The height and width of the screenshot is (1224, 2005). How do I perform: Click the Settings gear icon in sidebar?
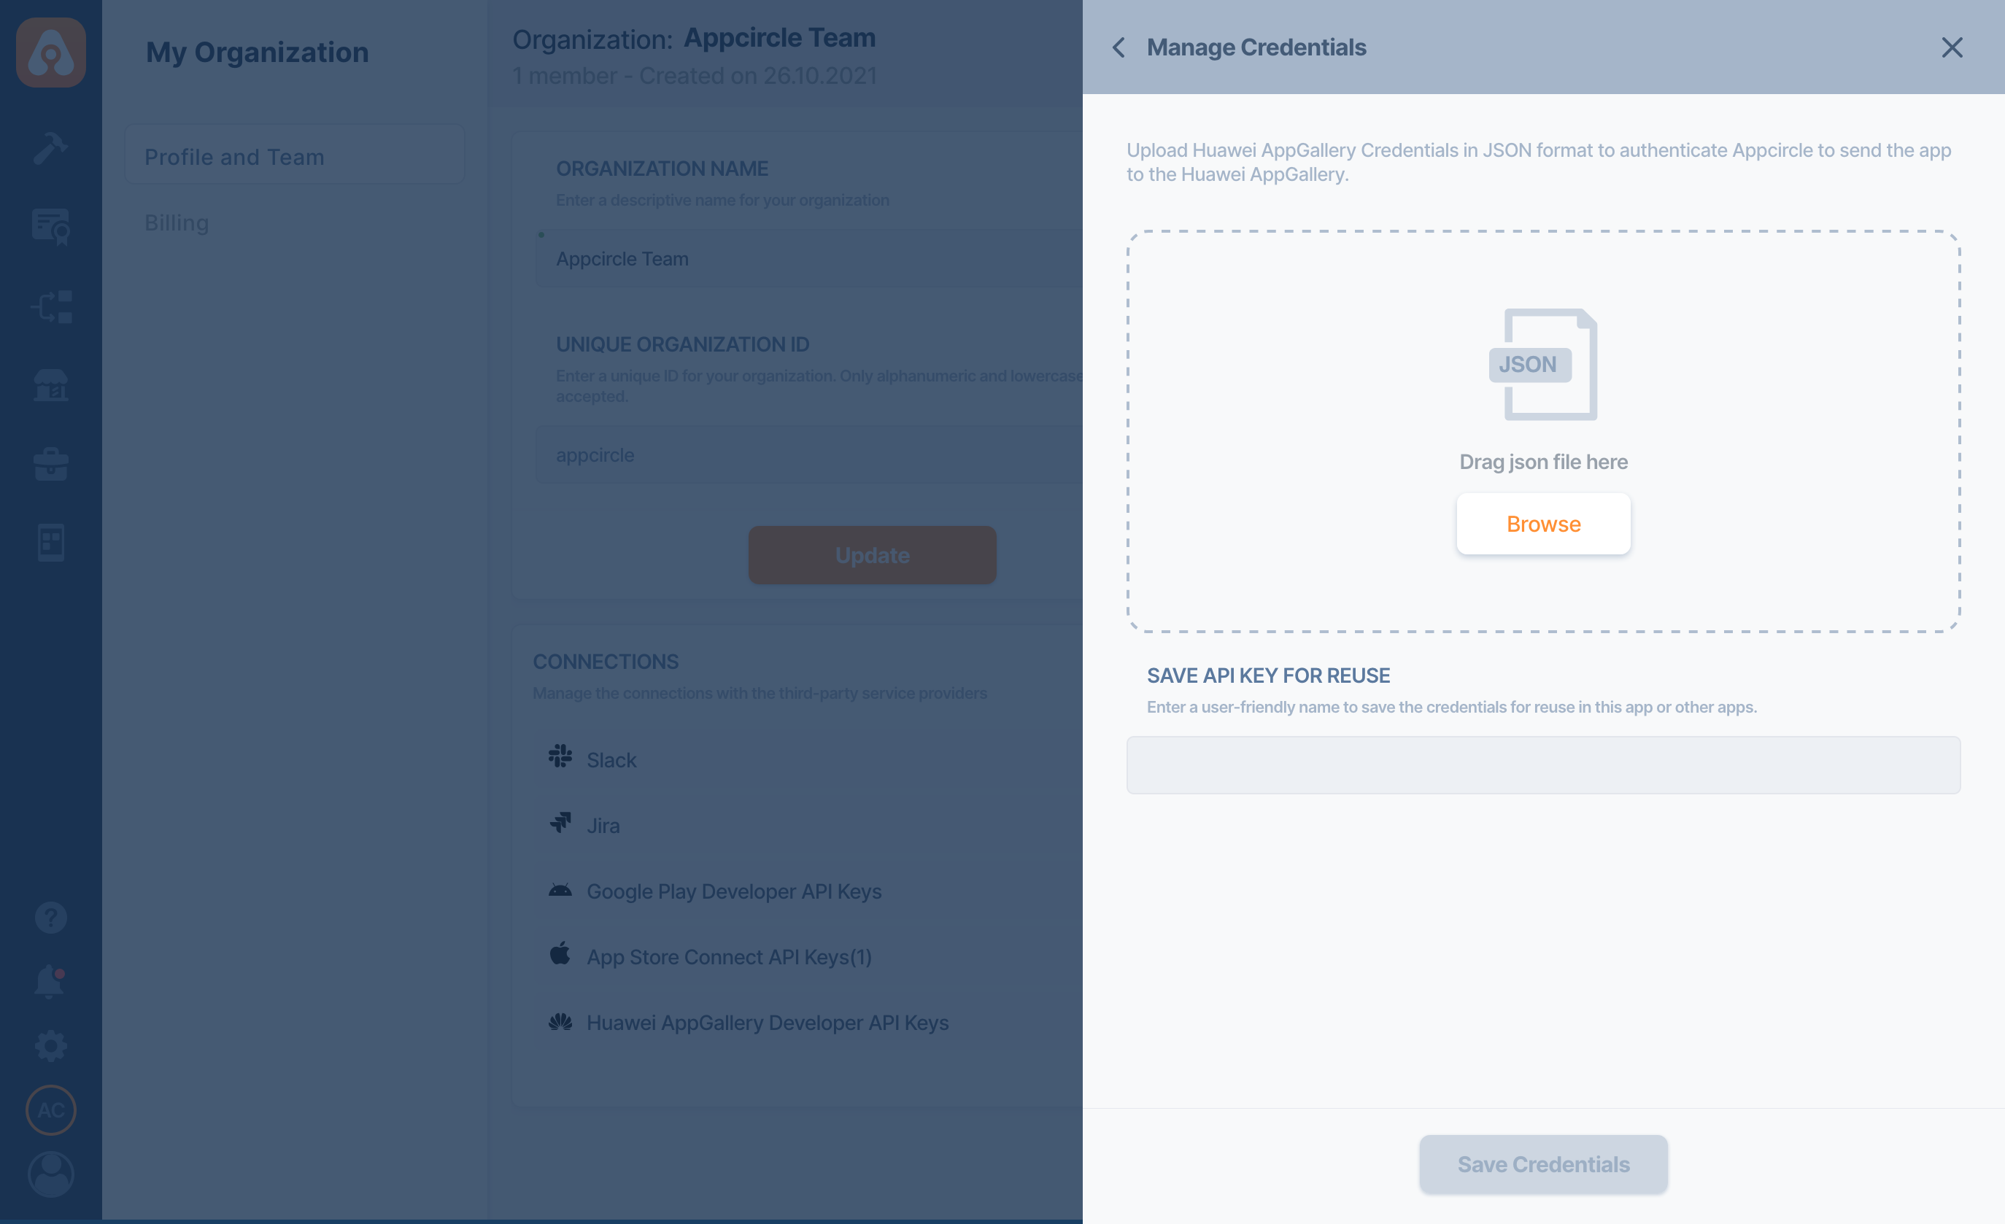click(x=50, y=1045)
